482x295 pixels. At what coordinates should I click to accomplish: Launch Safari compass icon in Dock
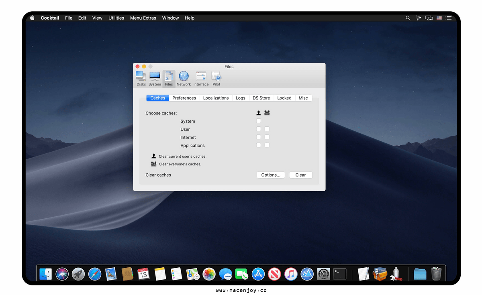click(x=94, y=274)
